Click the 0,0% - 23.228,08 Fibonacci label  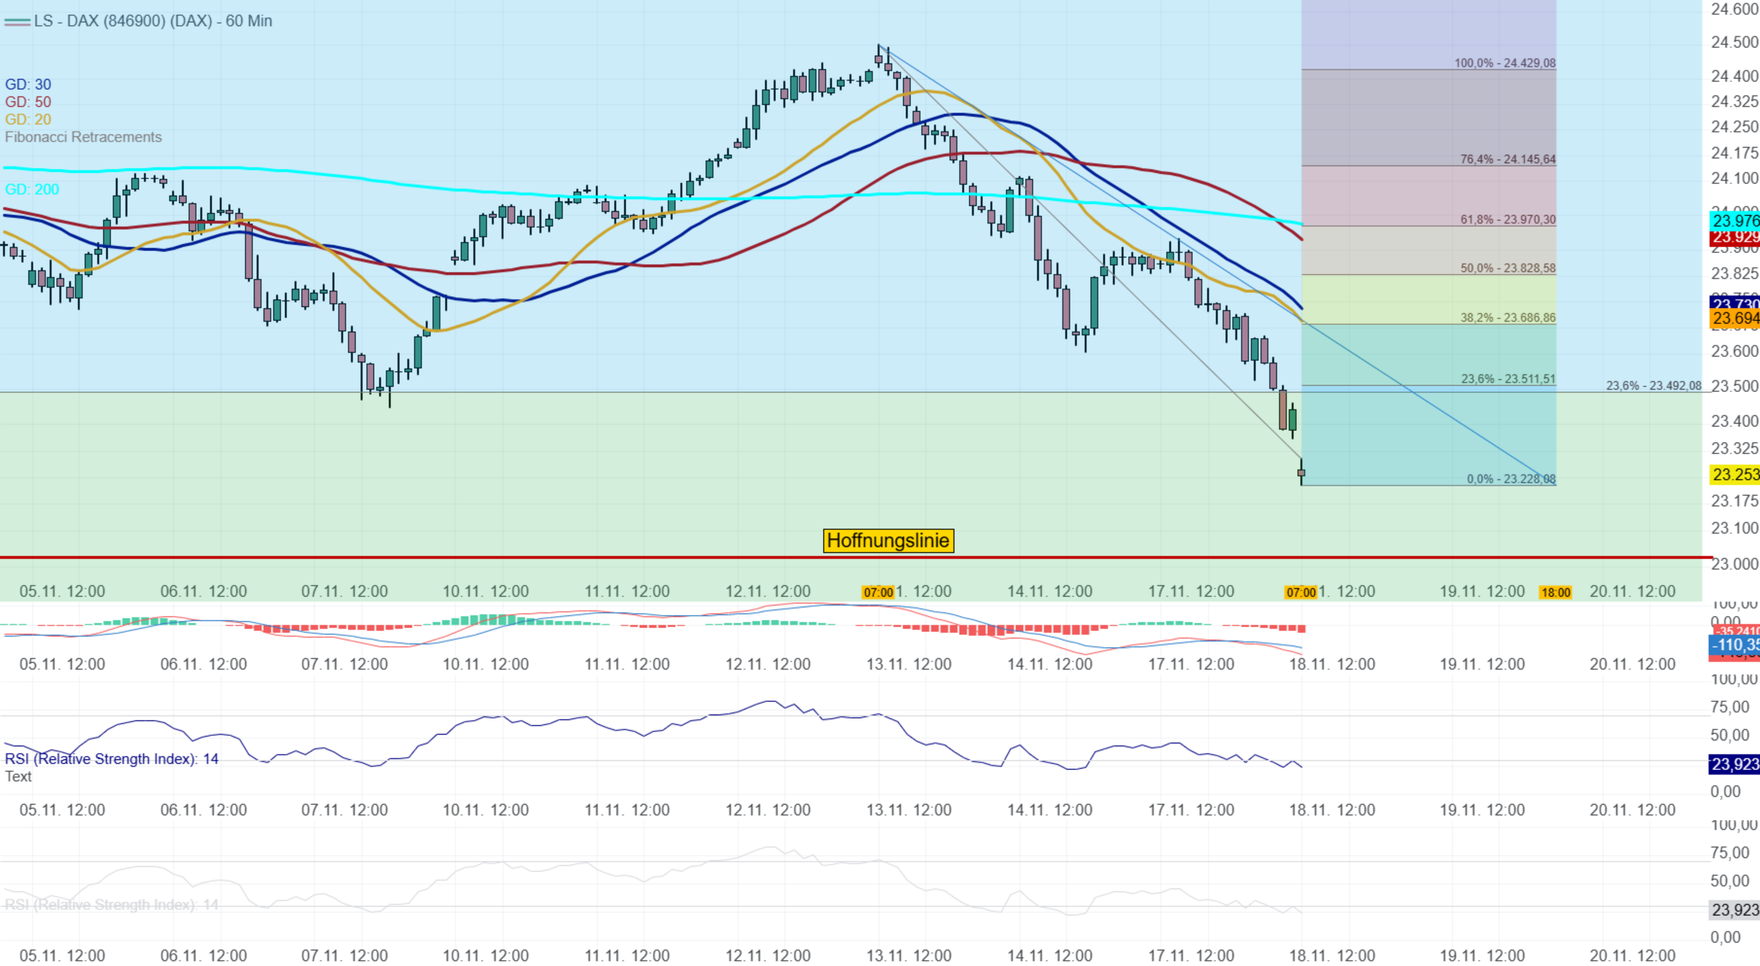(1511, 479)
